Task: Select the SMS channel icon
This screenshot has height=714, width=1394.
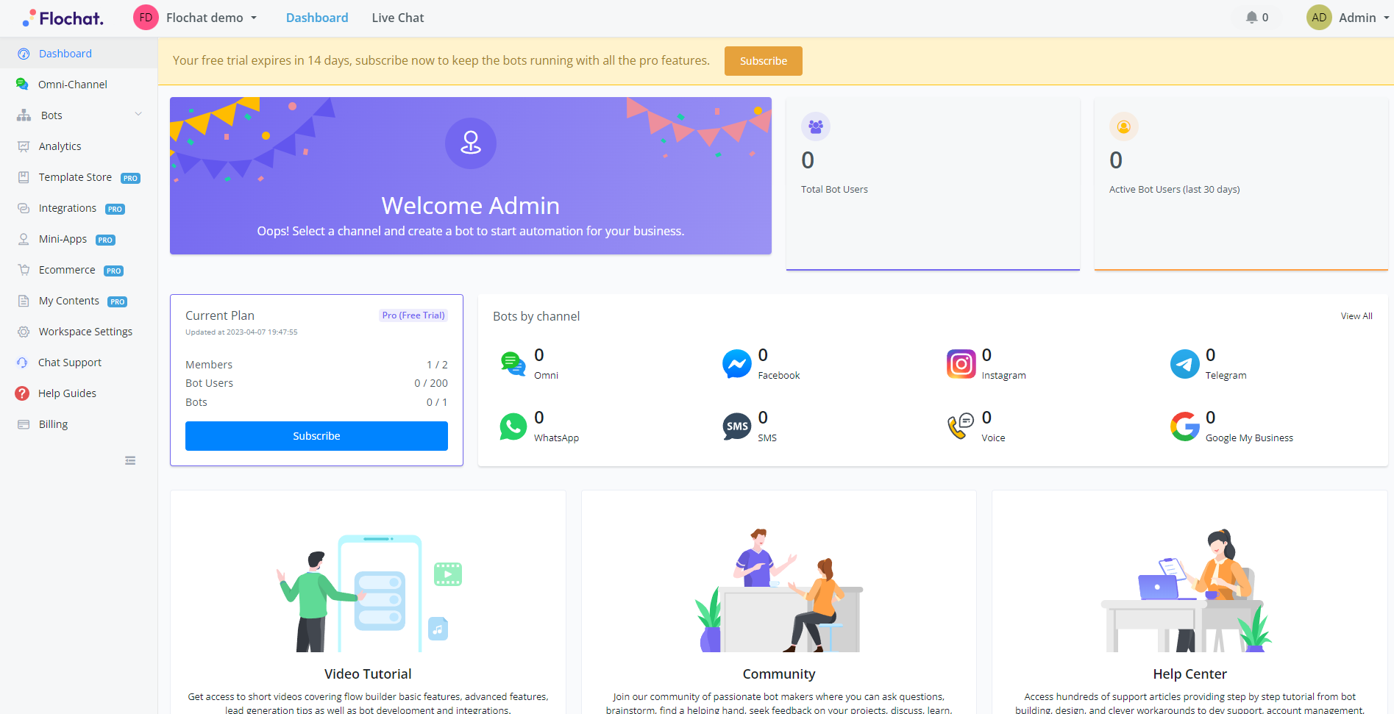Action: [736, 426]
